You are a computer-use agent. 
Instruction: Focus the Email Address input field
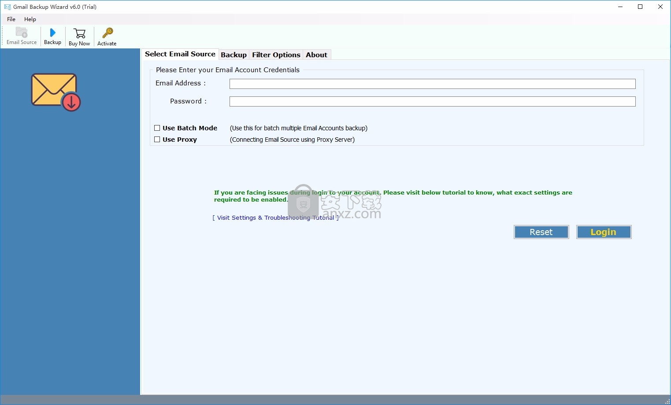click(432, 84)
